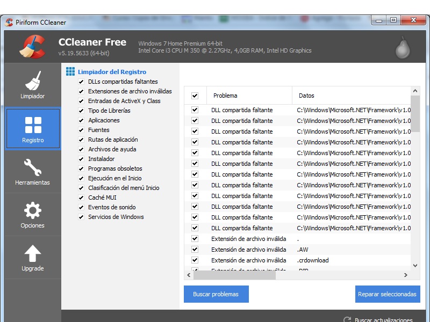Click the horizontal scrollbar right arrow
Screen dimensions: 430x322
click(x=406, y=275)
